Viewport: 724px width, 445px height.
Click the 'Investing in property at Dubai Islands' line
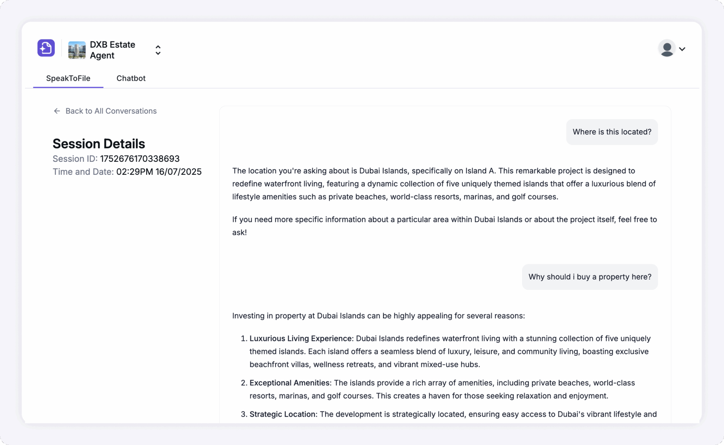pos(379,316)
